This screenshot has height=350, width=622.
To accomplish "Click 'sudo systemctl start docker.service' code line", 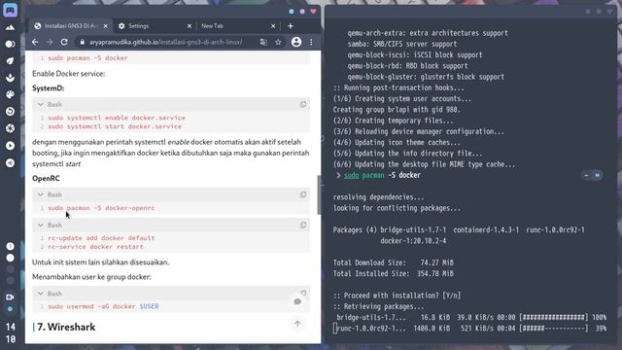I will tap(115, 126).
